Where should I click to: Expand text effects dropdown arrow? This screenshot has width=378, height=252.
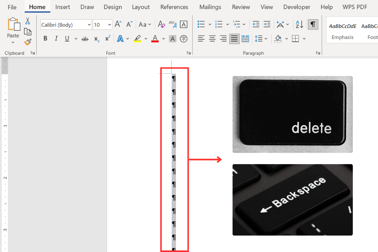pyautogui.click(x=128, y=39)
